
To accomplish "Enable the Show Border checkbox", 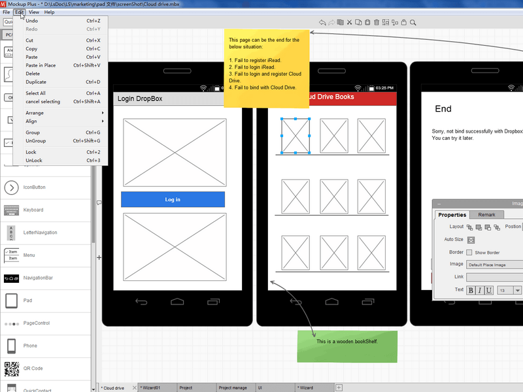I will coord(469,252).
